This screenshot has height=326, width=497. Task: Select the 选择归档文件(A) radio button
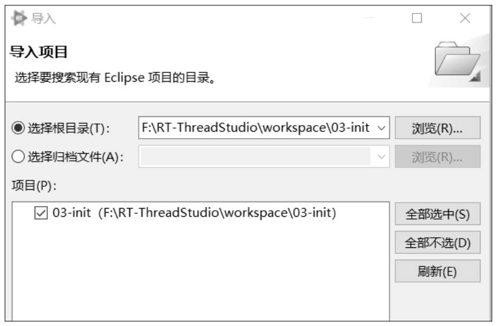(17, 157)
